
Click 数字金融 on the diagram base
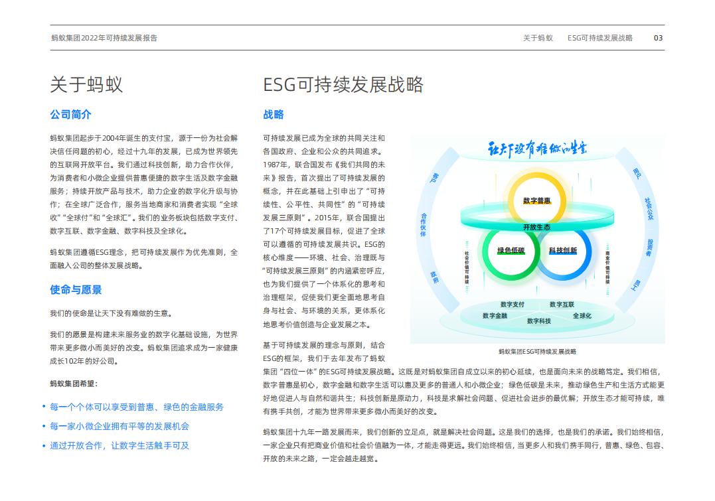coord(495,315)
